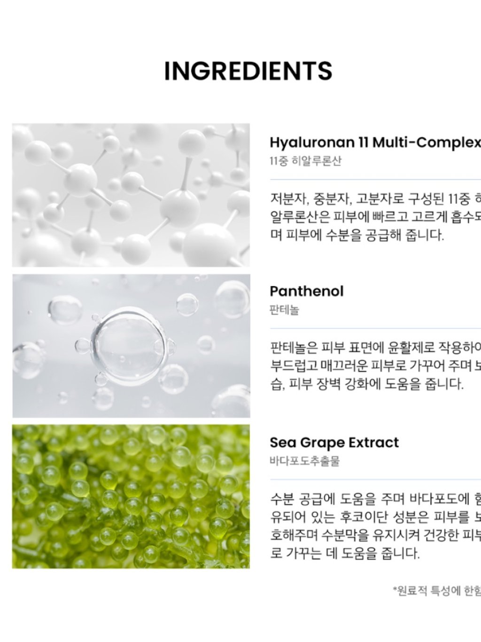Select the Sea Grape Extract title
Viewport: 481px width, 642px height.
[334, 443]
